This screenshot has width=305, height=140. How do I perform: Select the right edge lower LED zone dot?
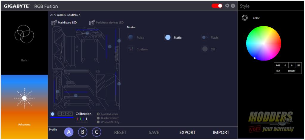coord(119,84)
